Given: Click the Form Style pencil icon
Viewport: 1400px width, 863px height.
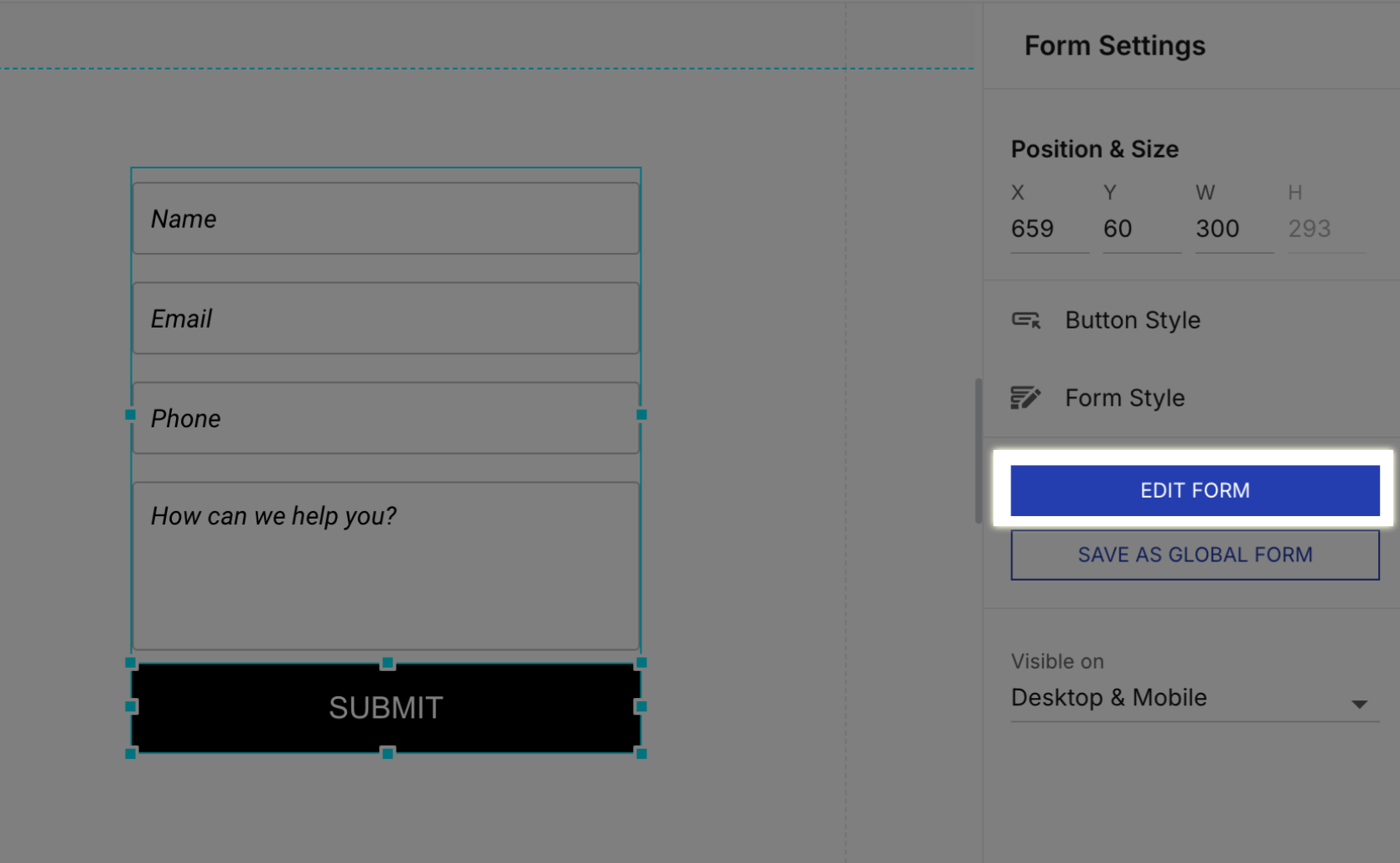Looking at the screenshot, I should pos(1026,398).
